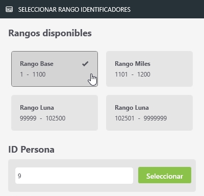
Task: Select the Rango Miles range card
Action: (x=149, y=69)
